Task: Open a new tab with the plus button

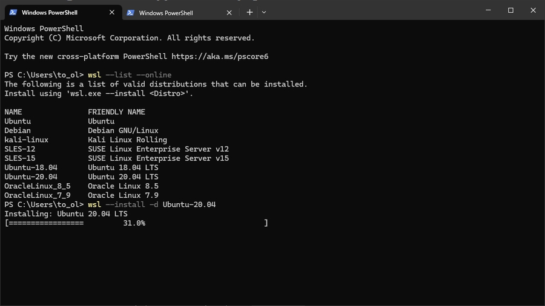Action: tap(249, 12)
